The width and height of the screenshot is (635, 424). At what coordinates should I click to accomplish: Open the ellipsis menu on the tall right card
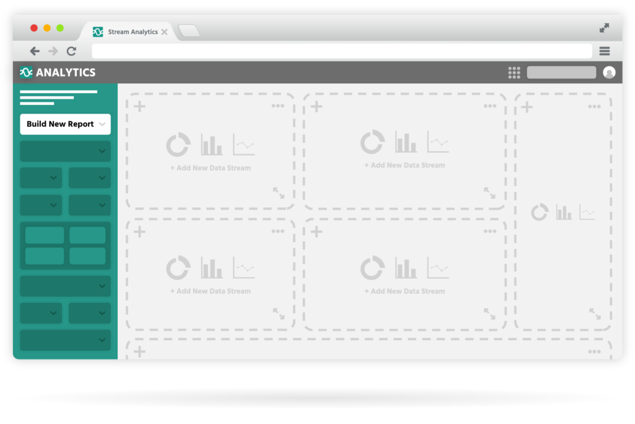coord(595,107)
